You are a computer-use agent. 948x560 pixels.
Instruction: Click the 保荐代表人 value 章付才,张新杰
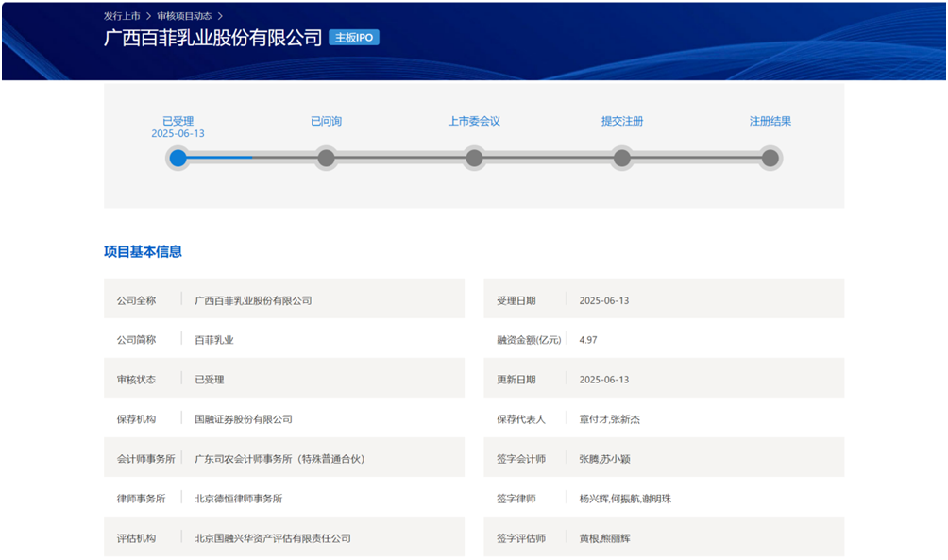609,419
